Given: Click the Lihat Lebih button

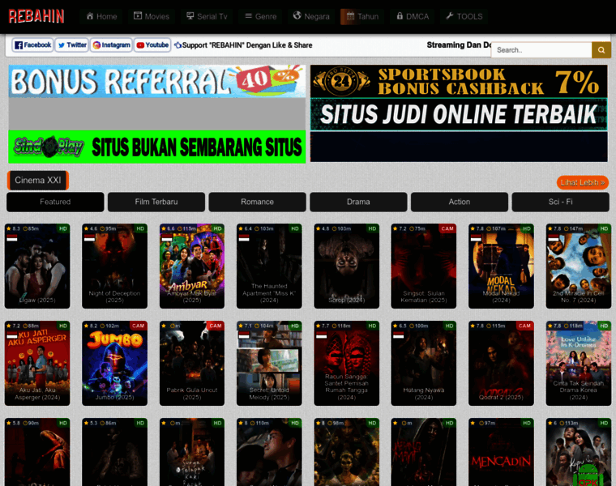Looking at the screenshot, I should pyautogui.click(x=582, y=182).
